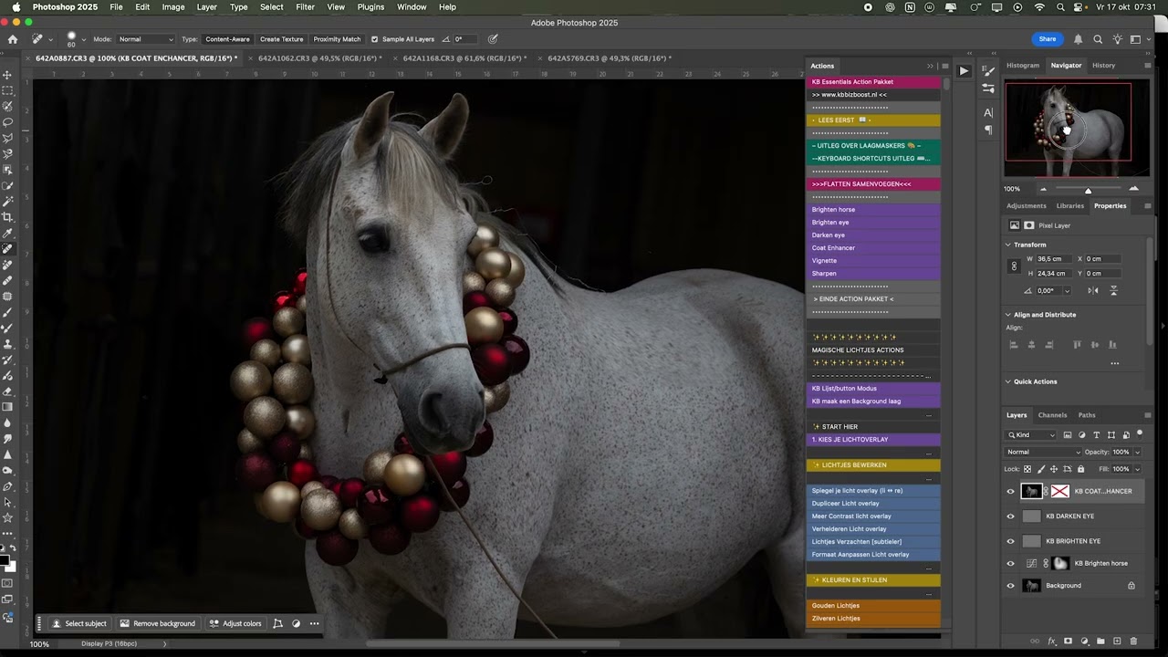The image size is (1168, 657).
Task: Click the Navigator zoom slider
Action: (1088, 190)
